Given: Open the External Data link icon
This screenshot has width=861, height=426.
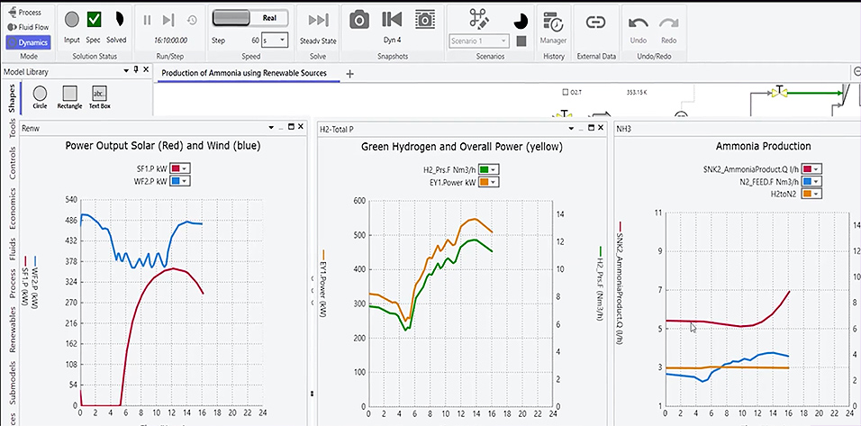Looking at the screenshot, I should pyautogui.click(x=595, y=22).
